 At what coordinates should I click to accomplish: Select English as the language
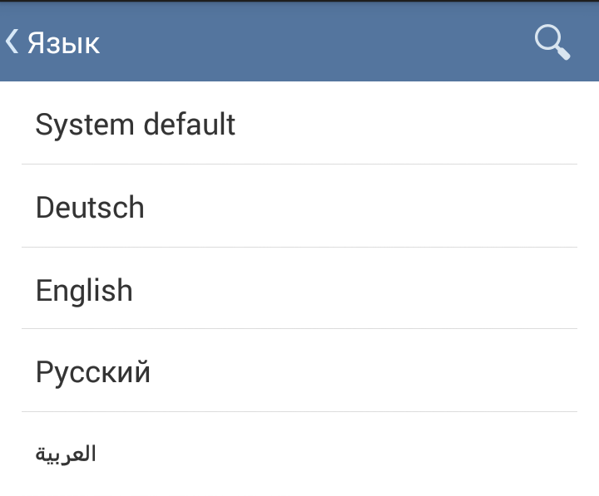(x=84, y=290)
